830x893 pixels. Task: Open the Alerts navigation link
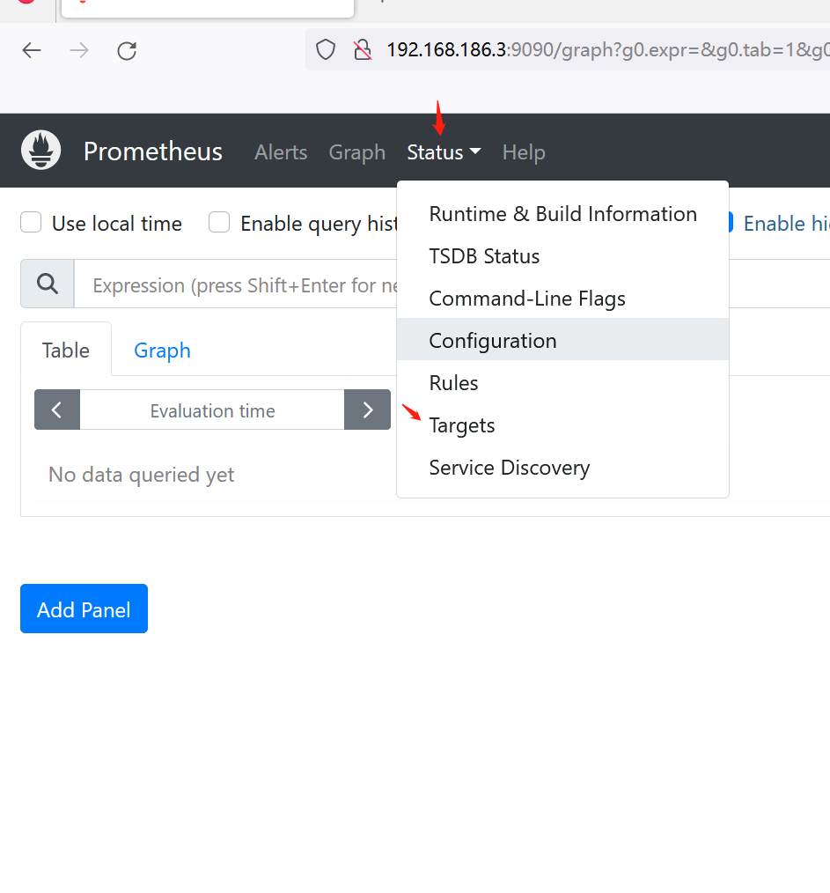pyautogui.click(x=281, y=152)
